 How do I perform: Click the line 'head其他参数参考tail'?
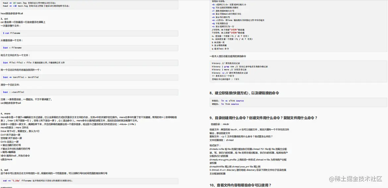point(12,13)
